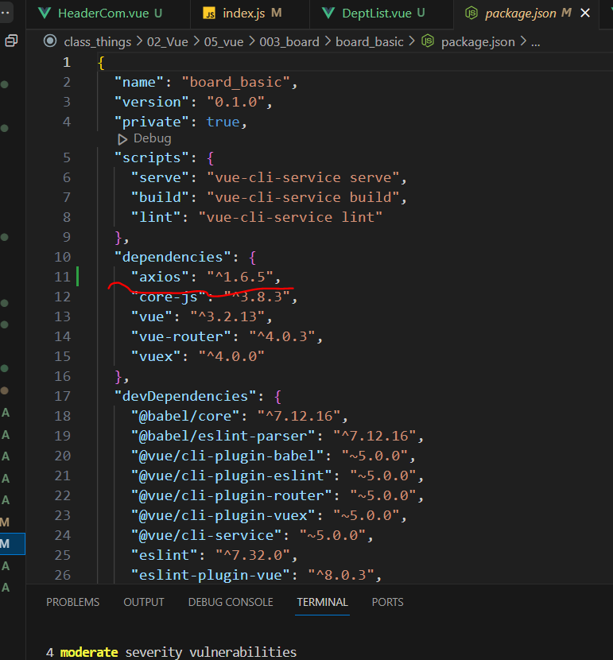The image size is (613, 660).
Task: Click the "dependencies" key
Action: (173, 257)
